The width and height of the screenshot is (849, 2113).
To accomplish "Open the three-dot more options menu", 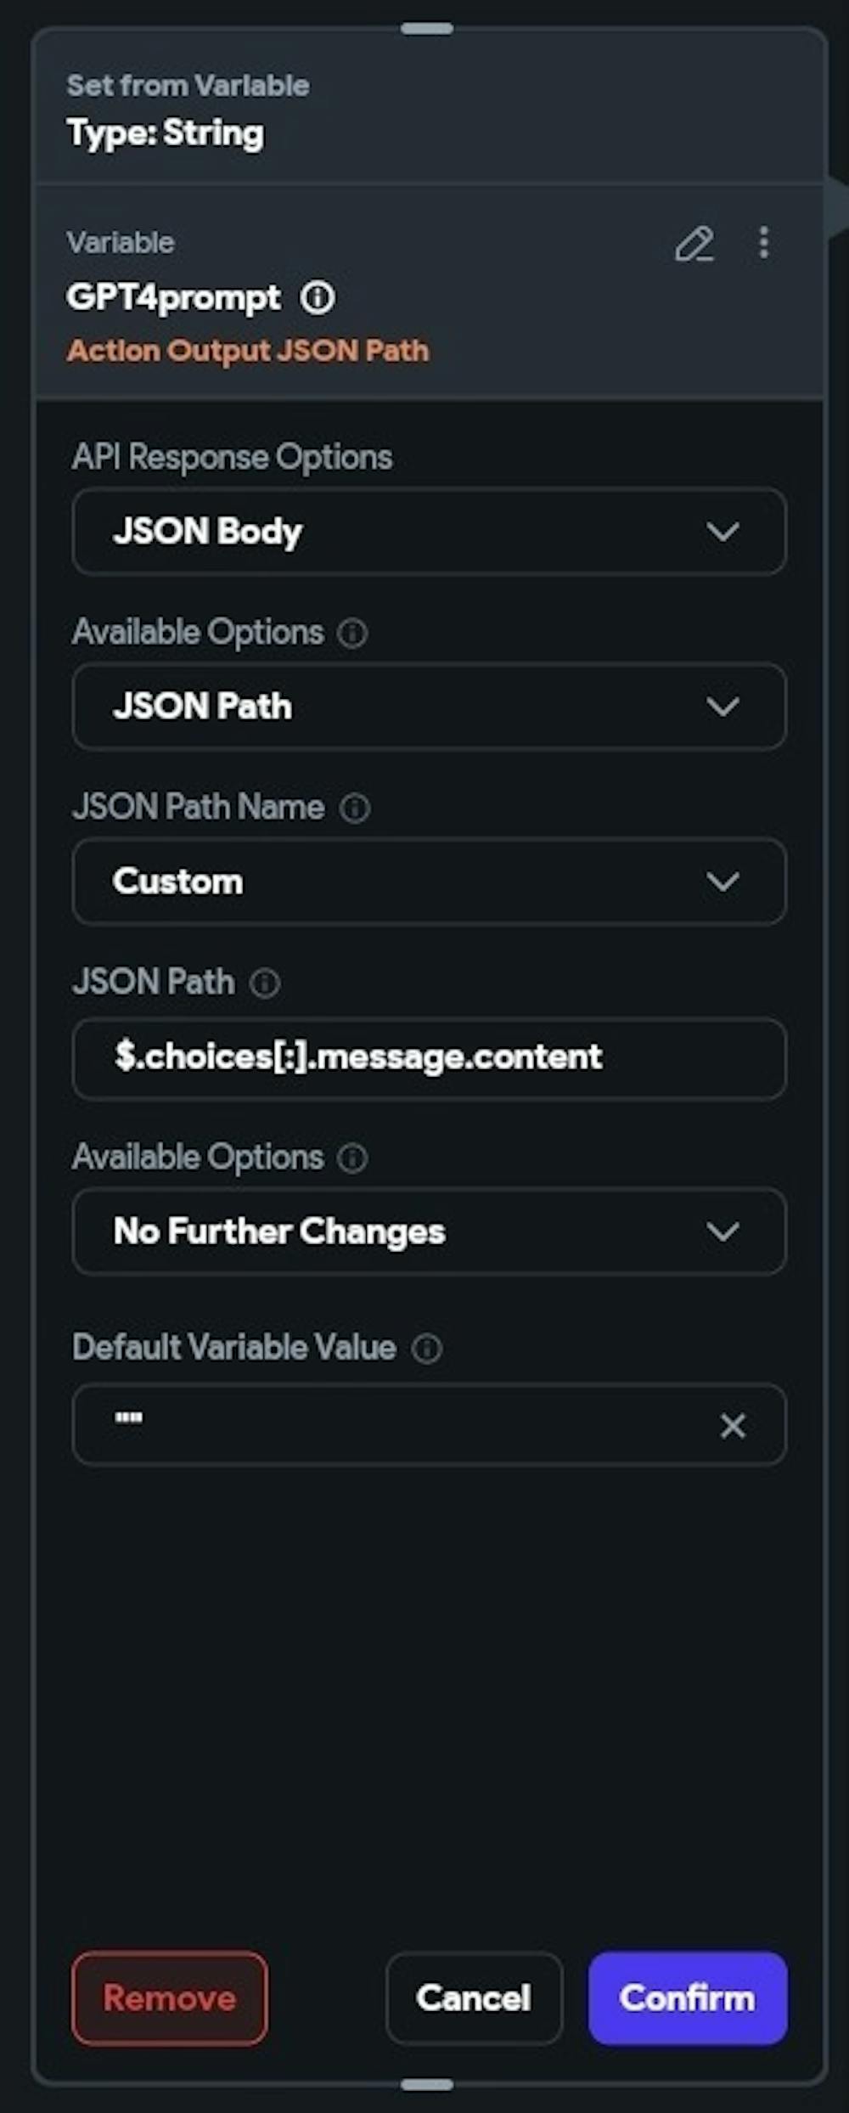I will (x=763, y=243).
